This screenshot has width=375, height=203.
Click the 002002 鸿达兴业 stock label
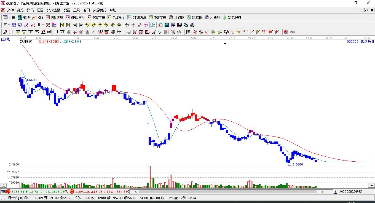click(361, 42)
